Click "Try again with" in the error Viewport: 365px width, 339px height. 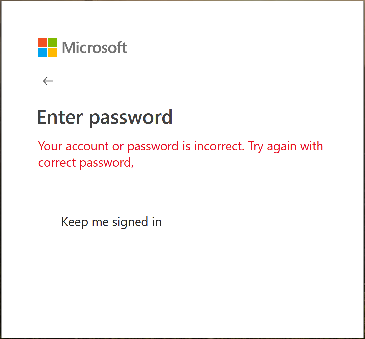coord(286,146)
